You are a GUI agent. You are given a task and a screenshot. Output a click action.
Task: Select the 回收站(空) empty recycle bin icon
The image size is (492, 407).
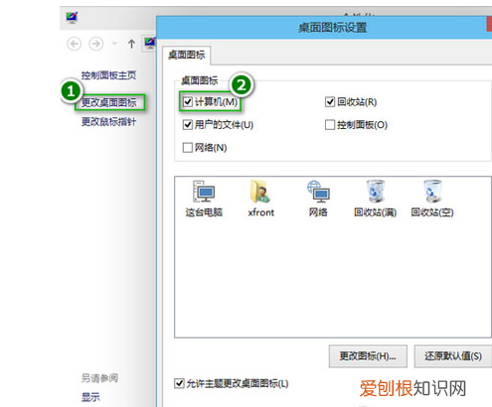point(432,199)
